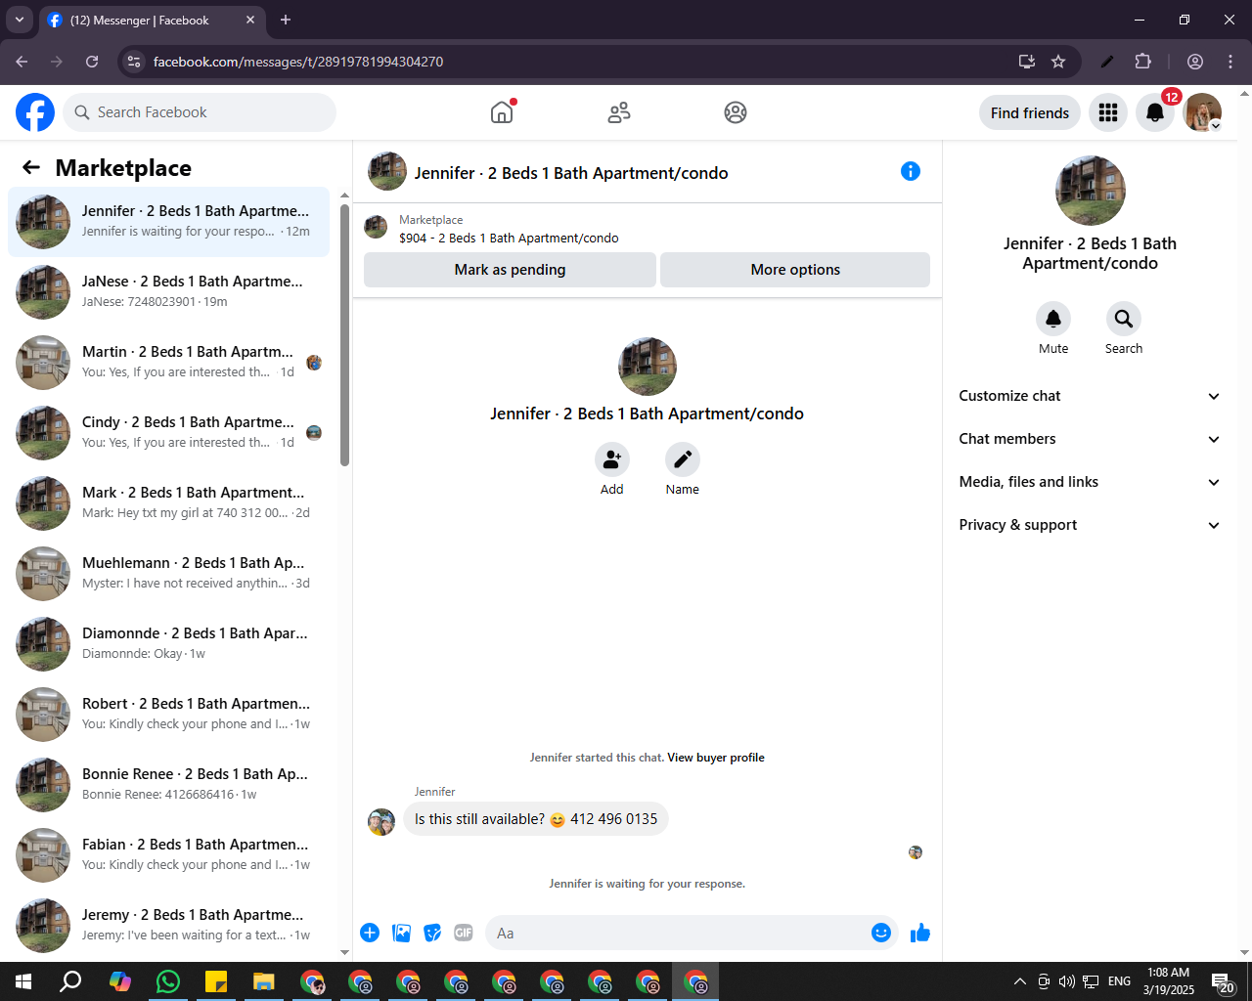The image size is (1252, 1001).
Task: Open the Robert conversation
Action: pyautogui.click(x=168, y=715)
